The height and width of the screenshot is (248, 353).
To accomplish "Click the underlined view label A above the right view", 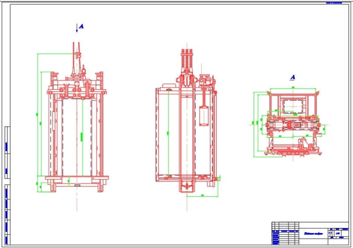I will [x=293, y=78].
